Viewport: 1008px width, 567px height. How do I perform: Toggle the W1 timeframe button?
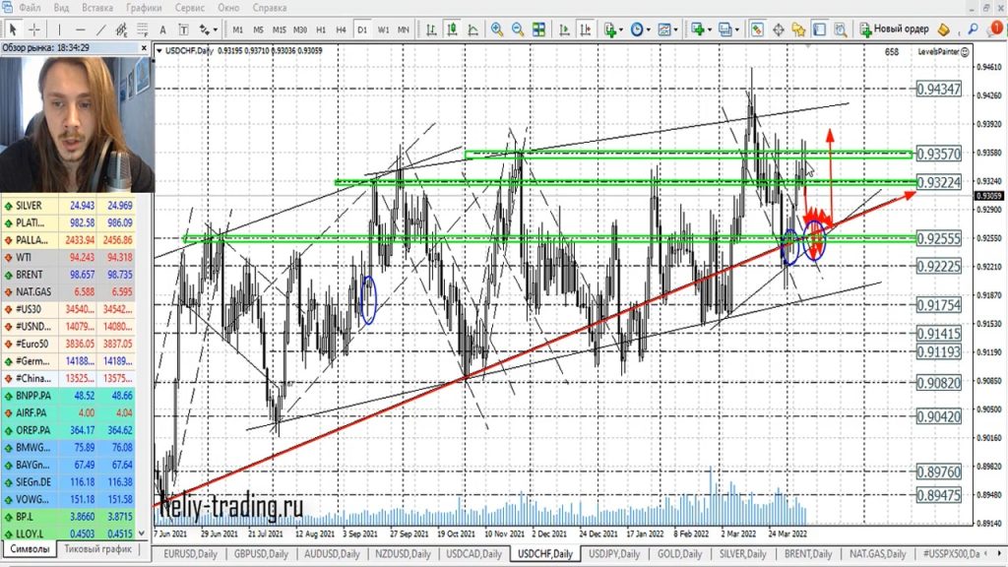(383, 30)
